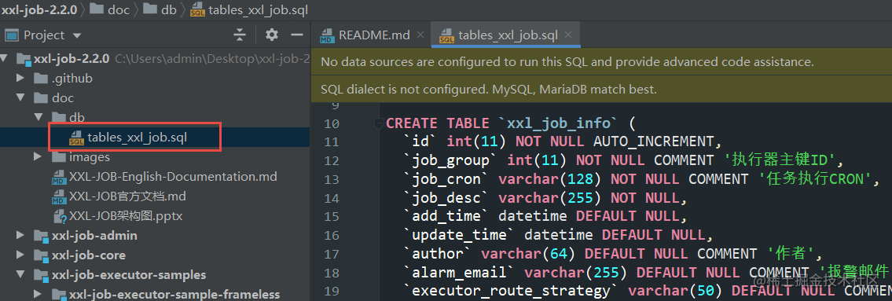Open Project panel settings gear
The width and height of the screenshot is (892, 301).
click(272, 35)
